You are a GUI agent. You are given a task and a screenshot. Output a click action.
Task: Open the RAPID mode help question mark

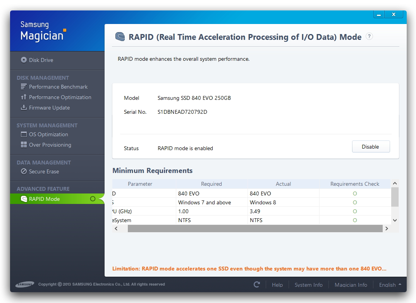(x=369, y=36)
